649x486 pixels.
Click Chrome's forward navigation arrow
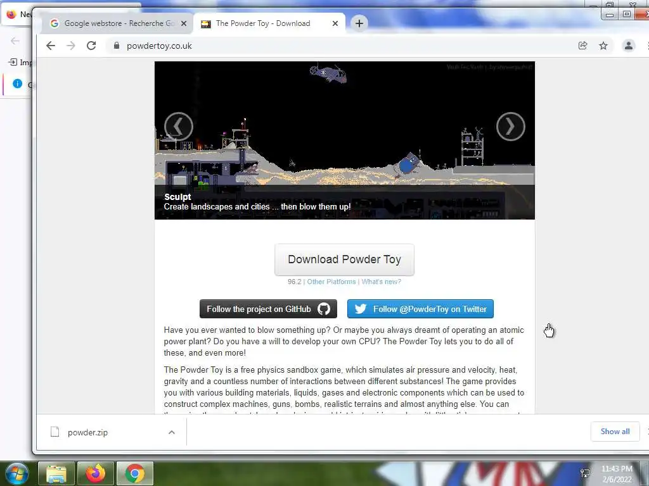pyautogui.click(x=71, y=46)
